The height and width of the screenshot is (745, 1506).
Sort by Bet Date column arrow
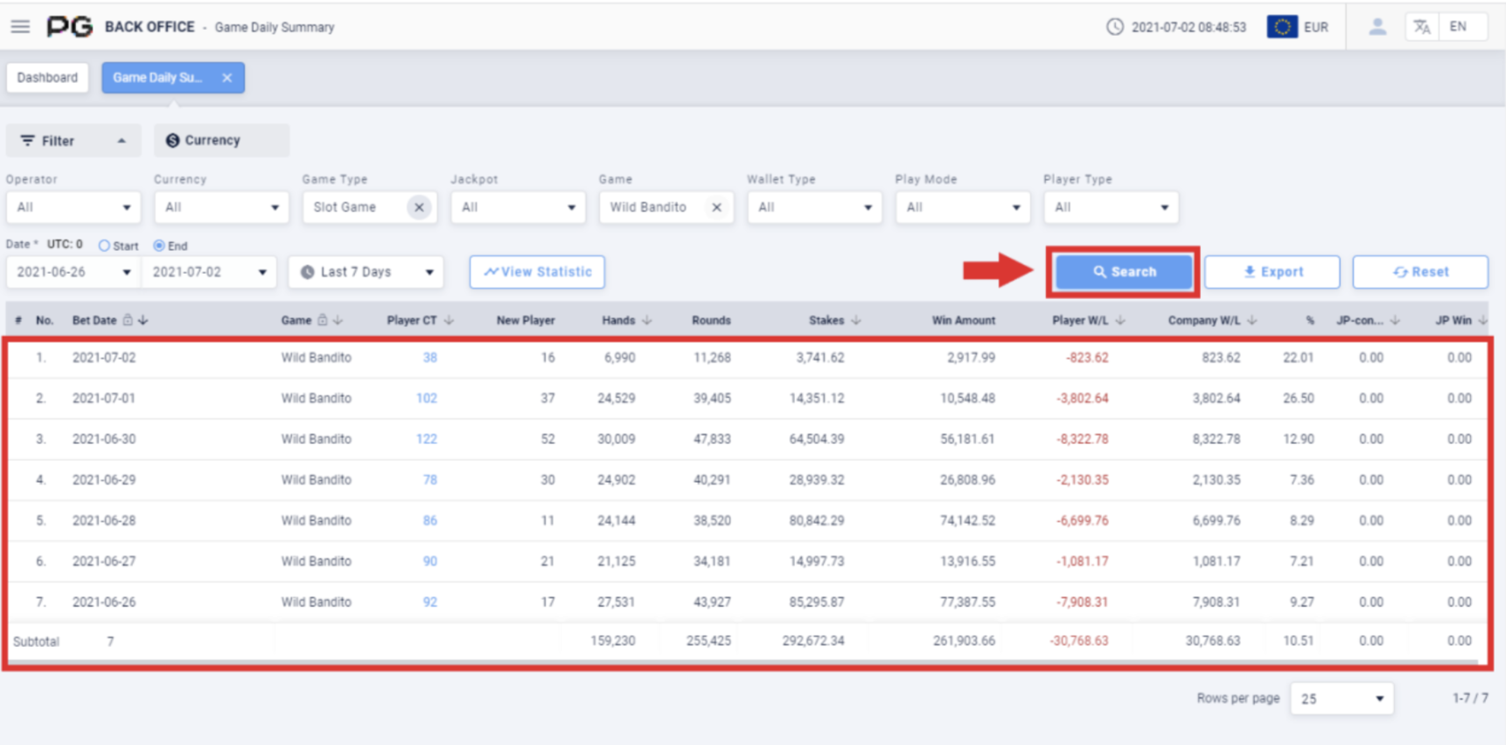143,320
